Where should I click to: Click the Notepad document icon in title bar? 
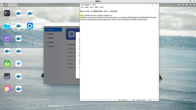tap(81, 5)
